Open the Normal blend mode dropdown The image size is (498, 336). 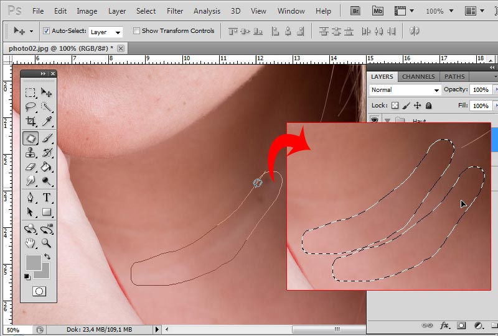[405, 90]
